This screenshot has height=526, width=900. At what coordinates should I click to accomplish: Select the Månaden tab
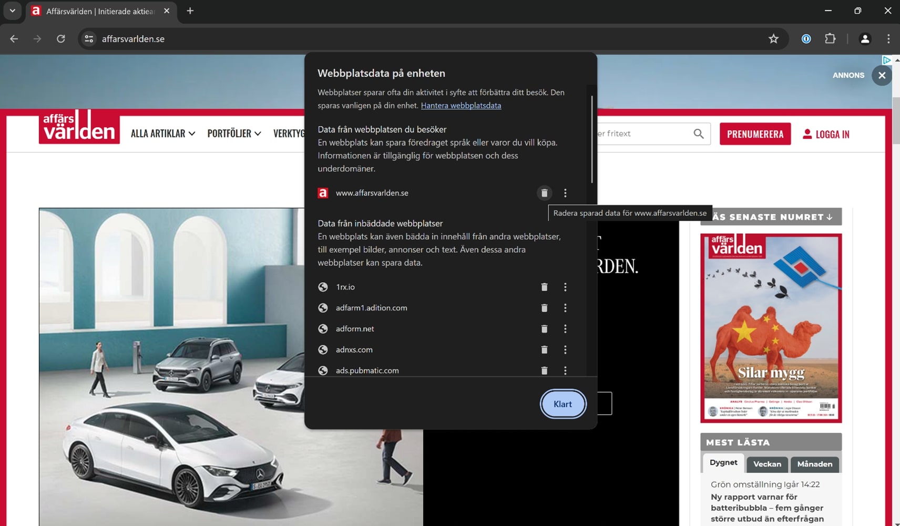click(x=815, y=464)
